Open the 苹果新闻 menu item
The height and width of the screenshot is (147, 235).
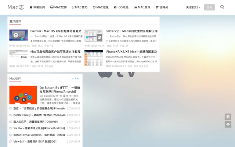[37, 7]
